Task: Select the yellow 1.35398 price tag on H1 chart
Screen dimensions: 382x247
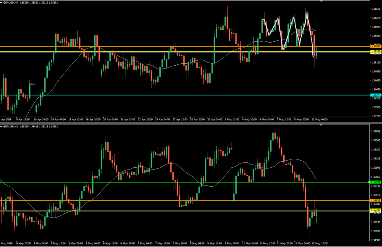Action: tap(376, 210)
